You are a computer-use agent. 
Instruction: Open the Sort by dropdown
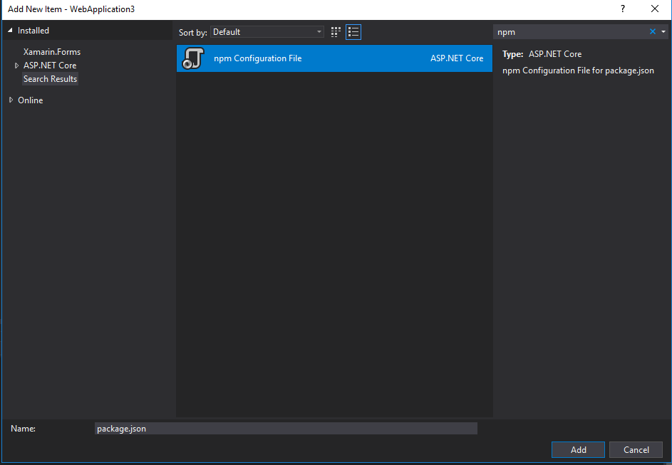(267, 31)
